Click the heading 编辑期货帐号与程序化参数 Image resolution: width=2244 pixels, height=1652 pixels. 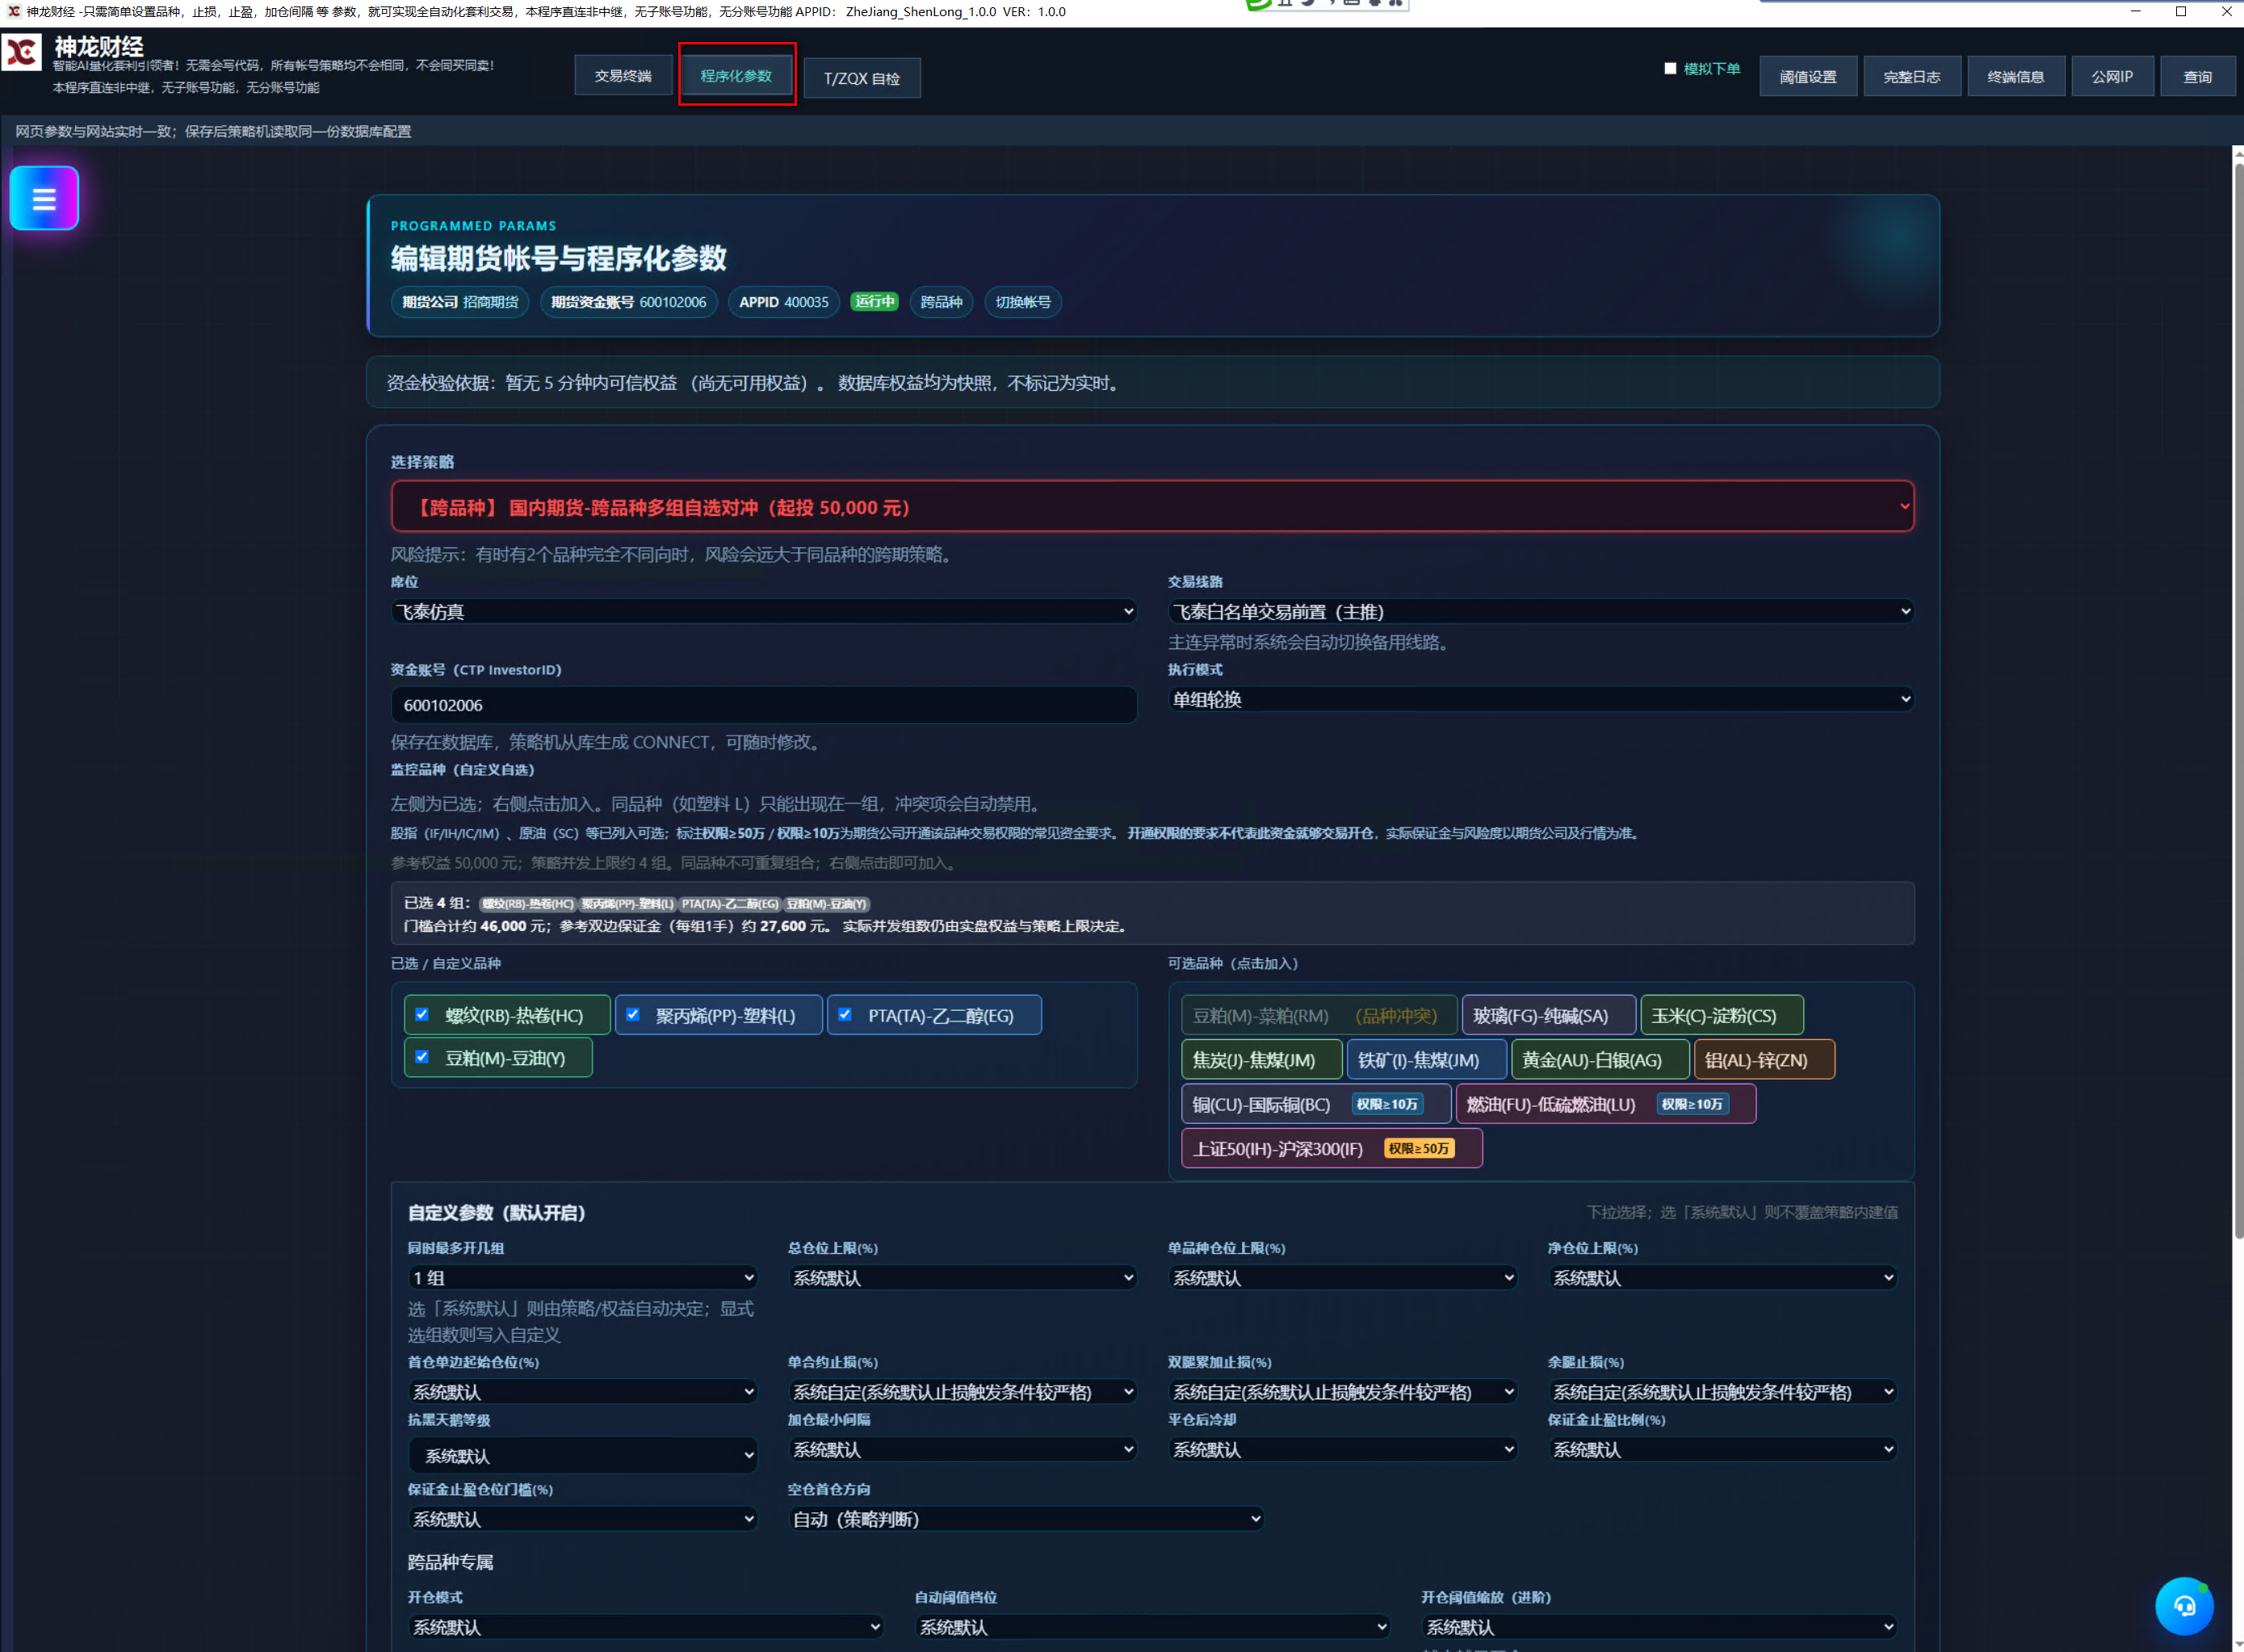tap(558, 259)
